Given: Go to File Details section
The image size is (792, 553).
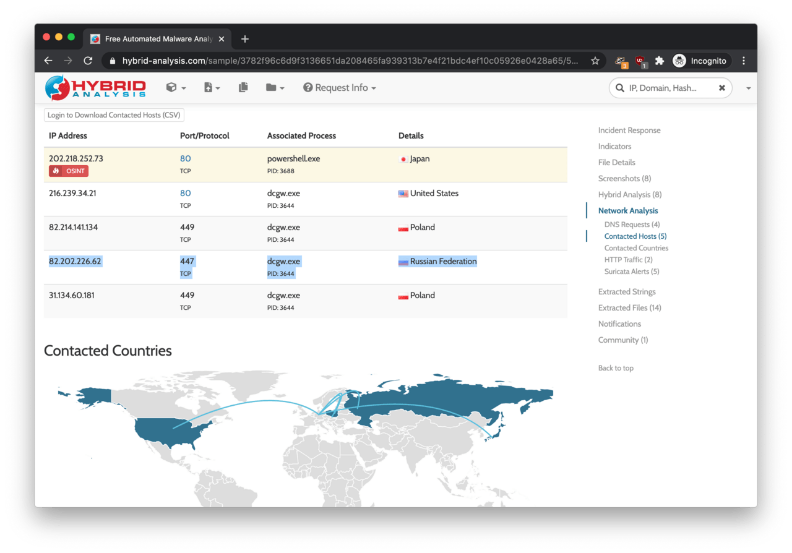Looking at the screenshot, I should [617, 163].
